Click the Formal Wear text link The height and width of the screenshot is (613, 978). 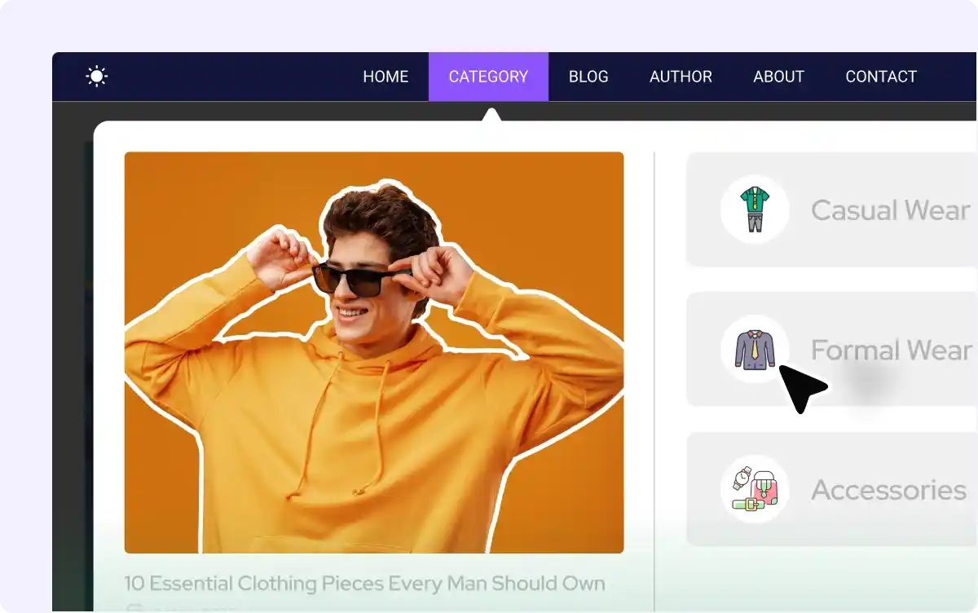point(891,350)
